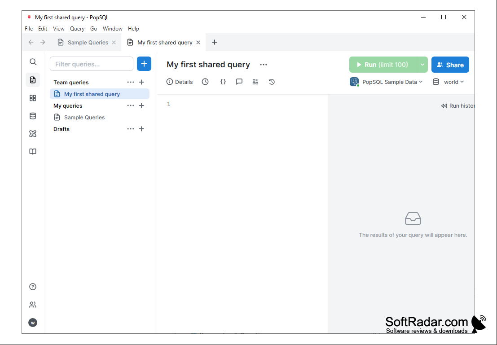Click the blue new query plus button

point(144,64)
